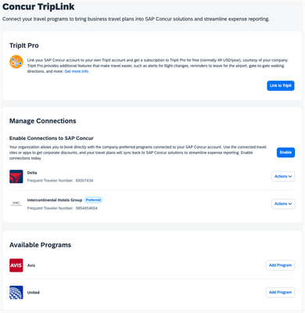Image resolution: width=305 pixels, height=313 pixels.
Task: Enable connections to SAP Concur
Action: [285, 153]
